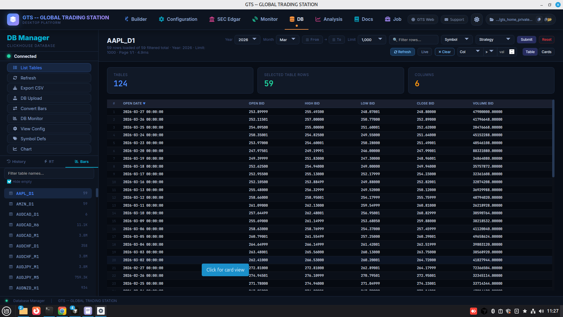Screen dimensions: 563x317
Task: Open GTS Web link button
Action: tap(423, 19)
